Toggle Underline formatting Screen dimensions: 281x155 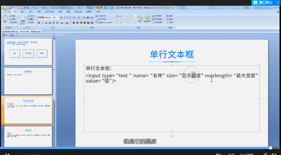click(46, 23)
